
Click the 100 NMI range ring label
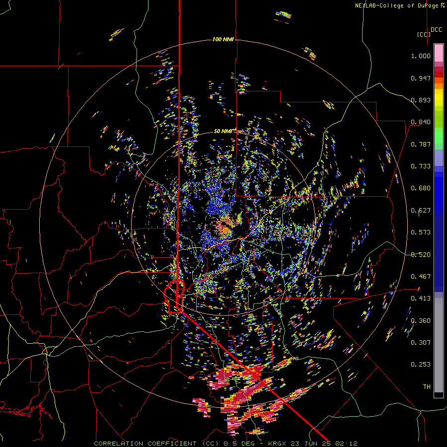(223, 39)
